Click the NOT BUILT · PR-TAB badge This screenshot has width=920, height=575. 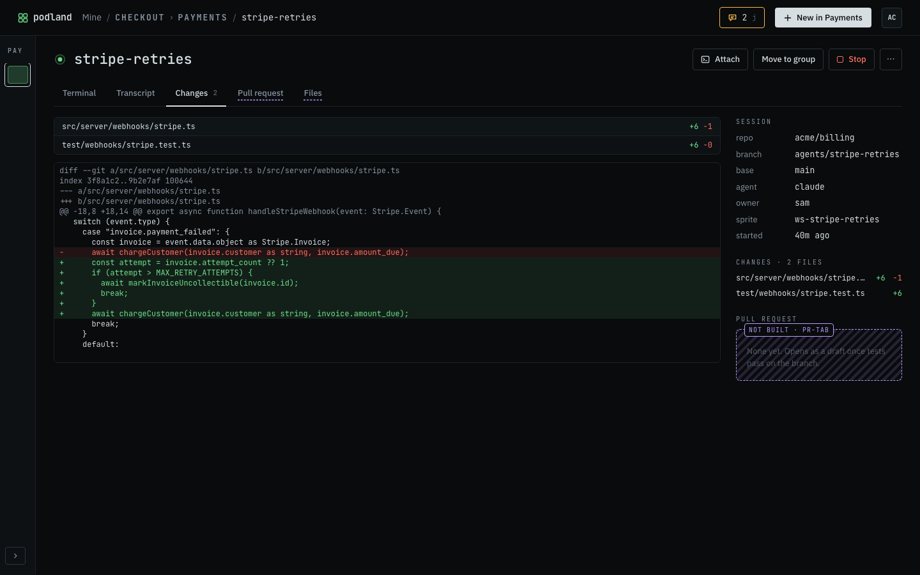[789, 330]
